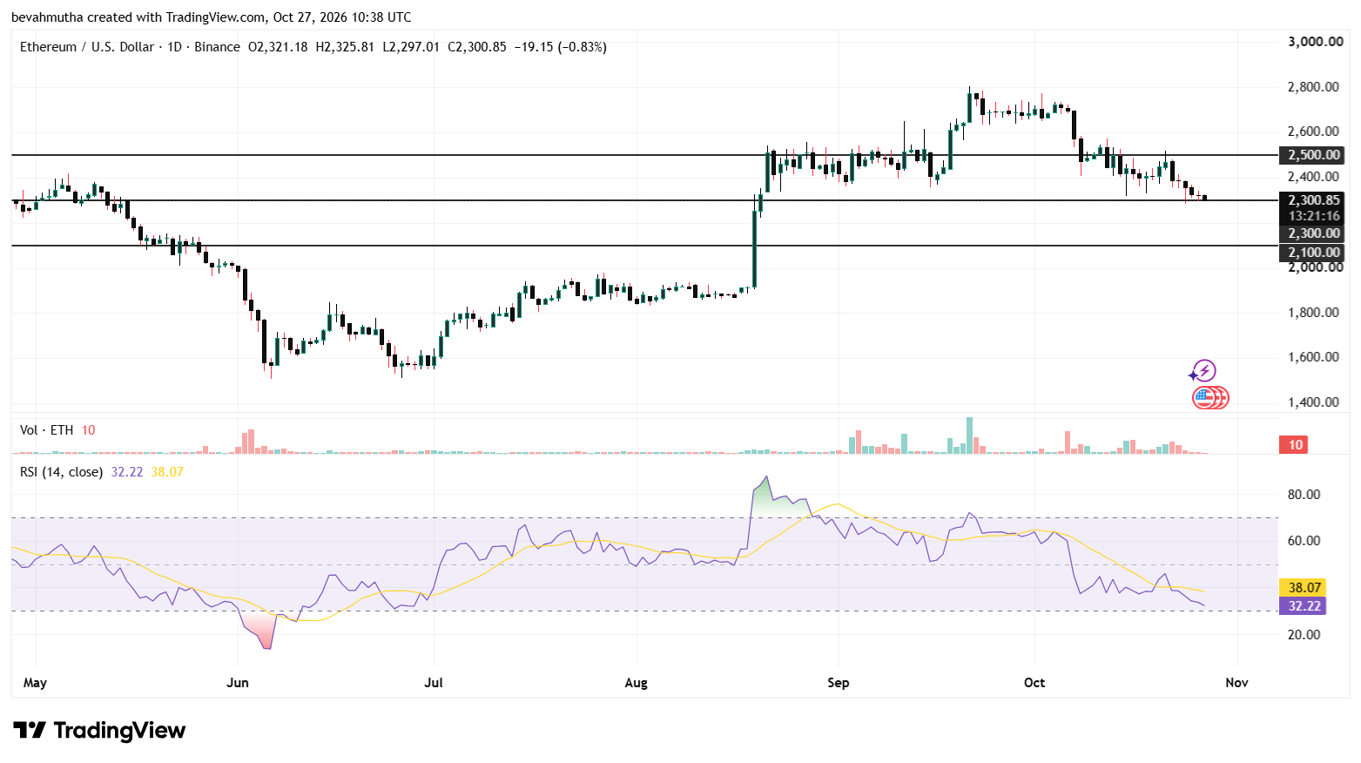Click the yellow 38.07 value in the RSI legend
The width and height of the screenshot is (1361, 763).
(x=167, y=472)
